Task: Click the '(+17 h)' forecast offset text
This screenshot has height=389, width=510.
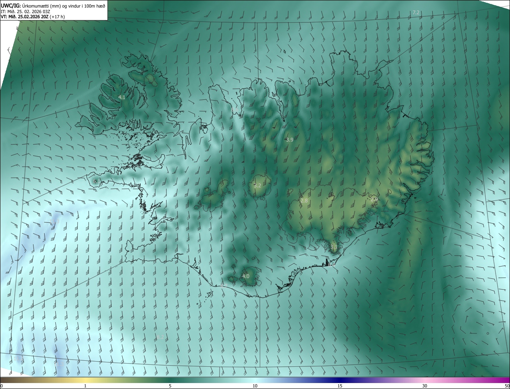Action: [x=57, y=17]
